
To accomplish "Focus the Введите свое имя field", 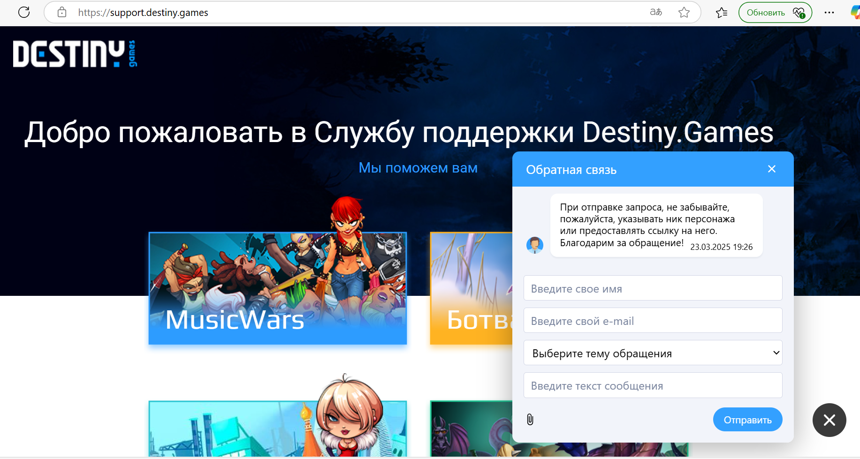I will (653, 288).
